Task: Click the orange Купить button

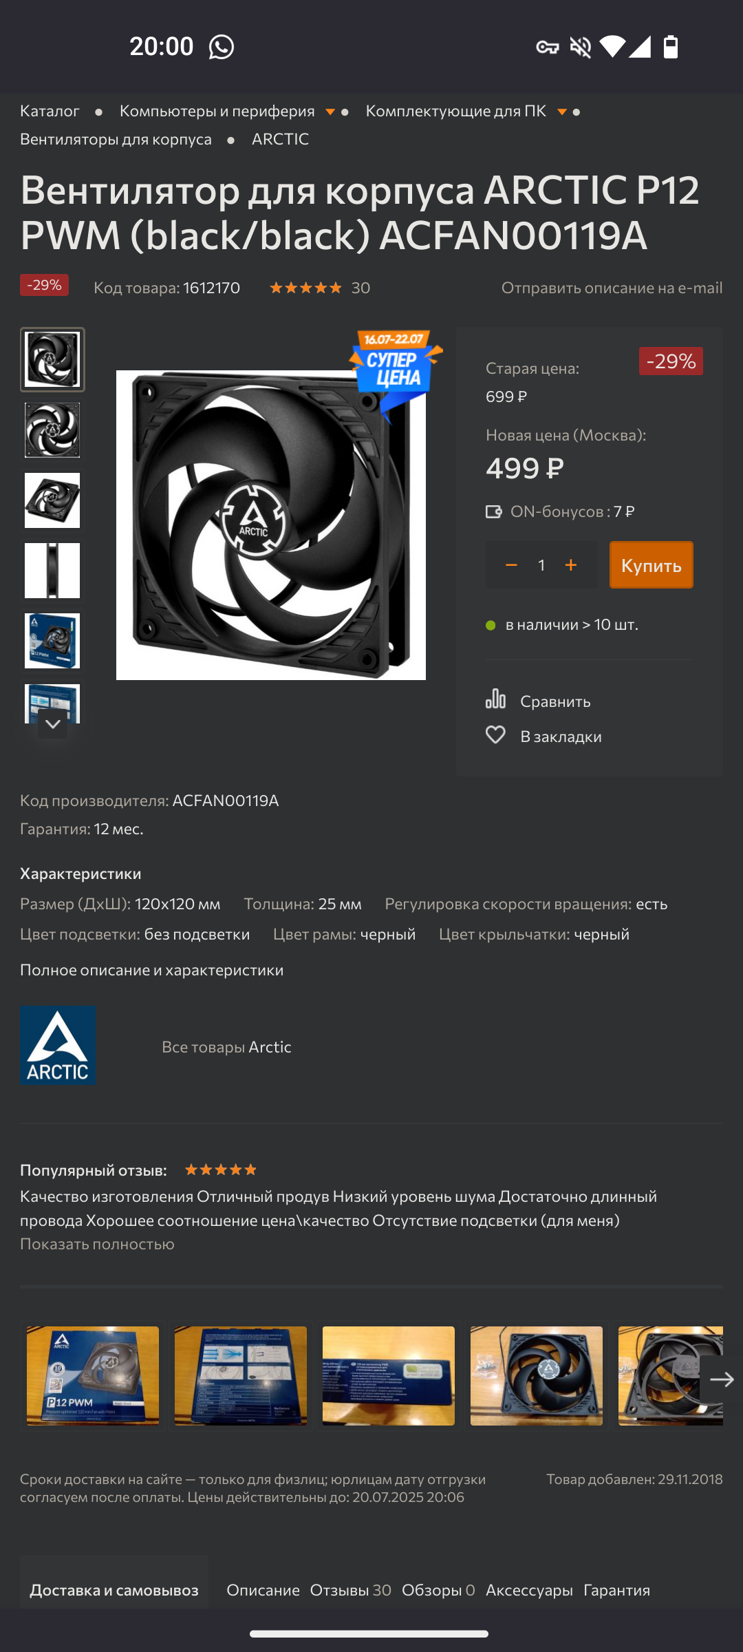Action: click(652, 565)
